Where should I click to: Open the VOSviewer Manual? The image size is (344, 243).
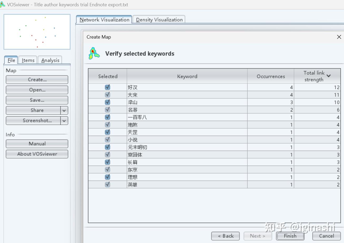coord(37,144)
